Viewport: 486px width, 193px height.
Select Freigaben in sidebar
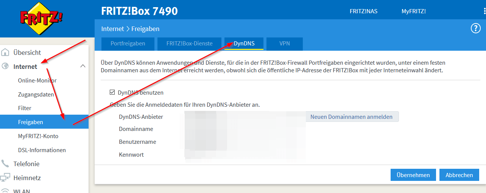point(44,122)
